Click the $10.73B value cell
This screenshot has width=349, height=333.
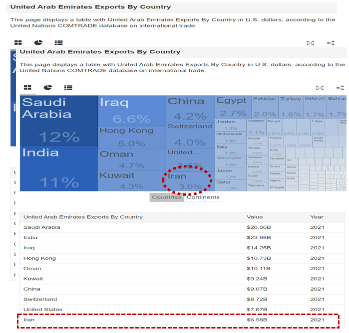[x=259, y=258]
